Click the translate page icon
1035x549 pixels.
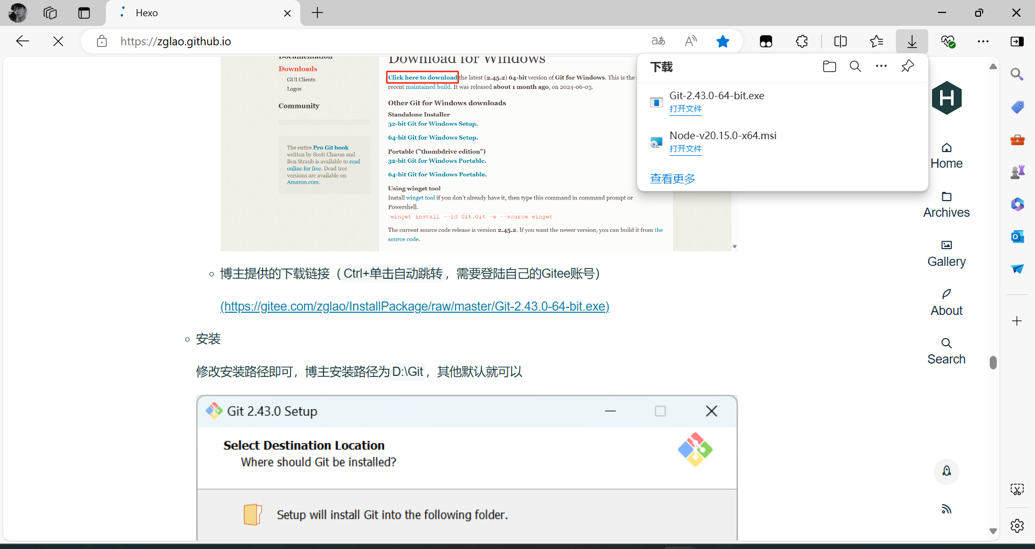[x=658, y=41]
